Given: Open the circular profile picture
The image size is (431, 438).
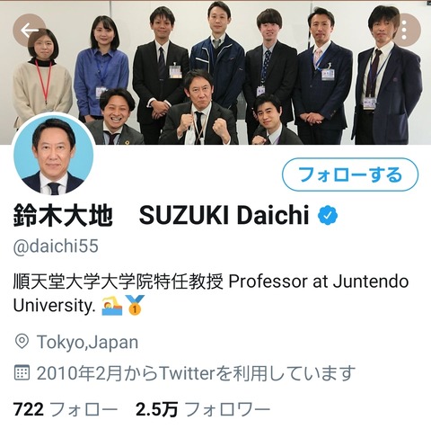Looking at the screenshot, I should 53,155.
